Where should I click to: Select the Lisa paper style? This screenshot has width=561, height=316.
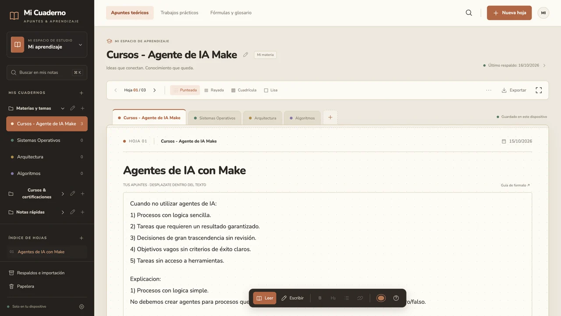[271, 90]
